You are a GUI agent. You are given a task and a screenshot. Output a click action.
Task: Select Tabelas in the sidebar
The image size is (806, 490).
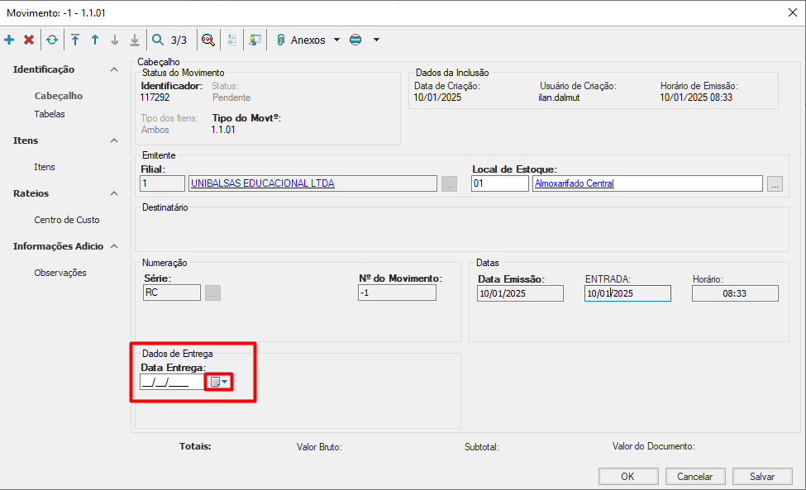coord(50,114)
